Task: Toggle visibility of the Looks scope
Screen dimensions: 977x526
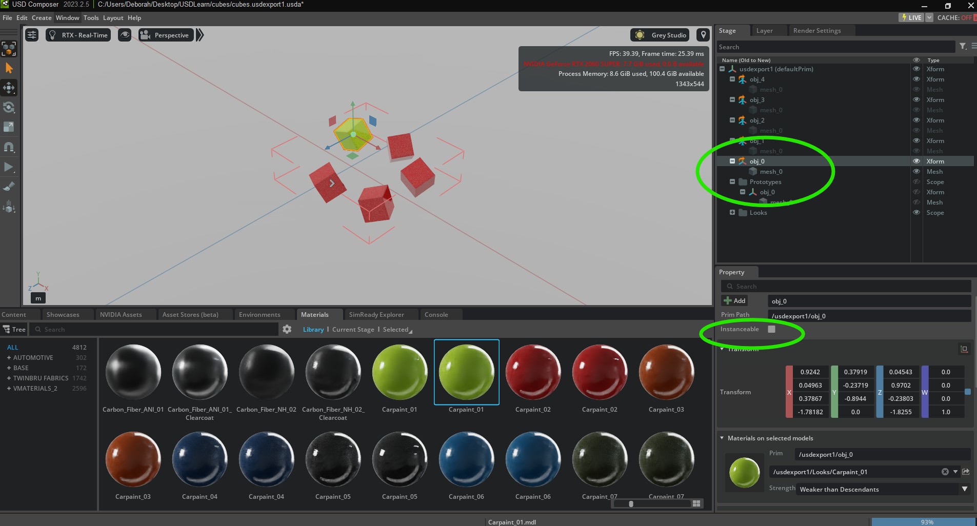Action: tap(916, 213)
